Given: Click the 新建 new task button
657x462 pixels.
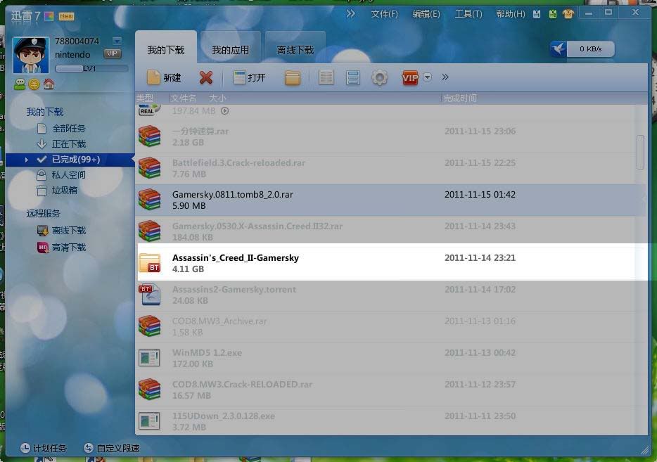Looking at the screenshot, I should coord(164,77).
